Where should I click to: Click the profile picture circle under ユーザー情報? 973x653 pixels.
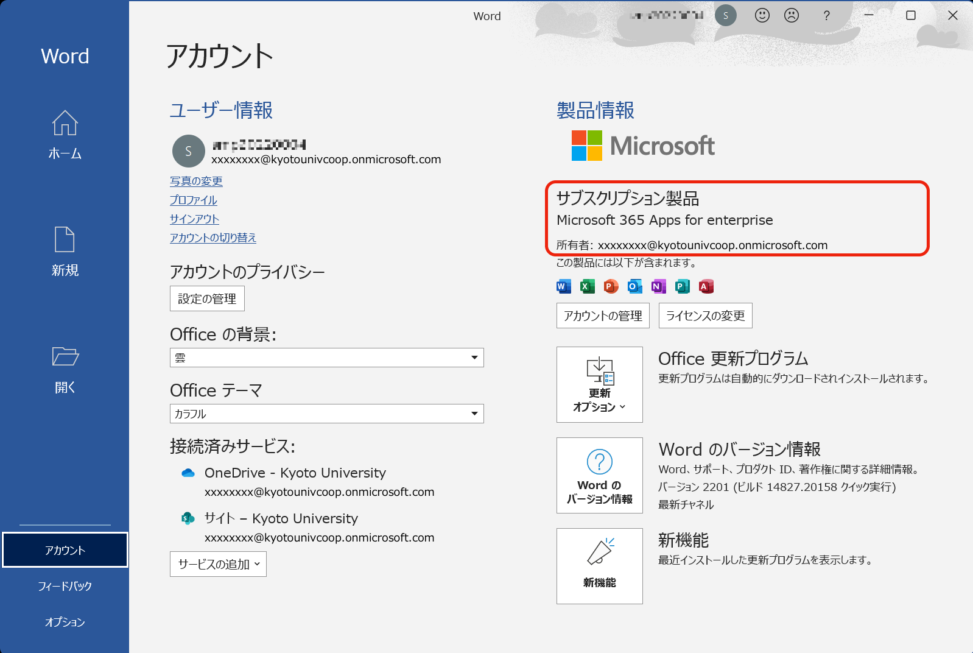point(188,151)
